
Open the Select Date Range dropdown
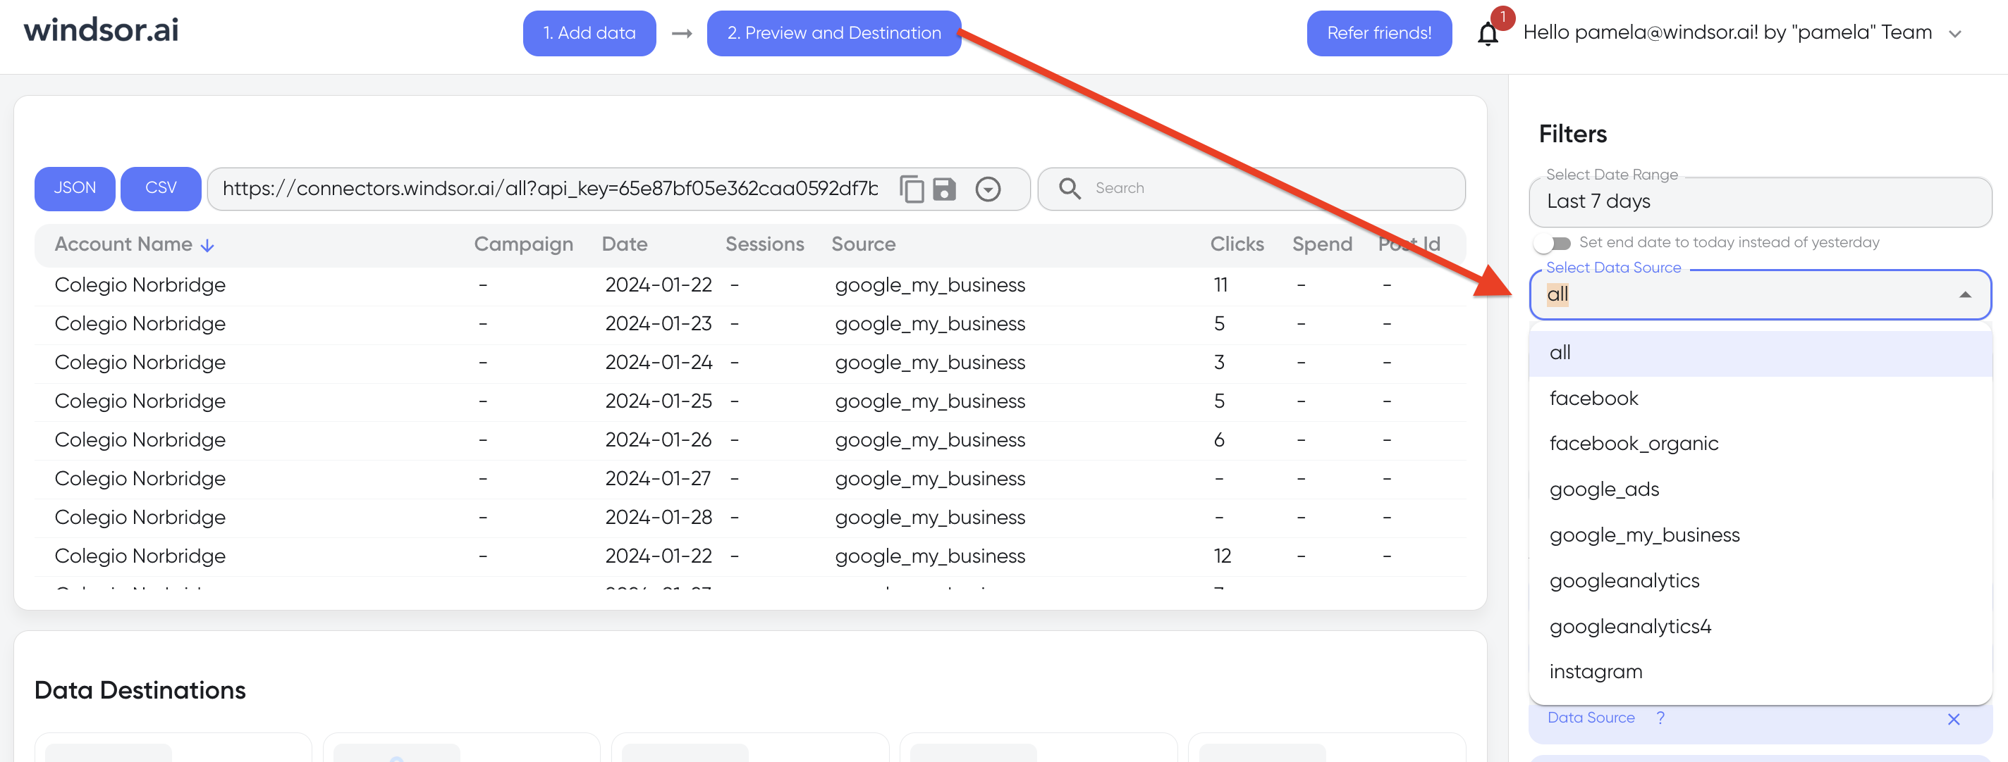1760,201
